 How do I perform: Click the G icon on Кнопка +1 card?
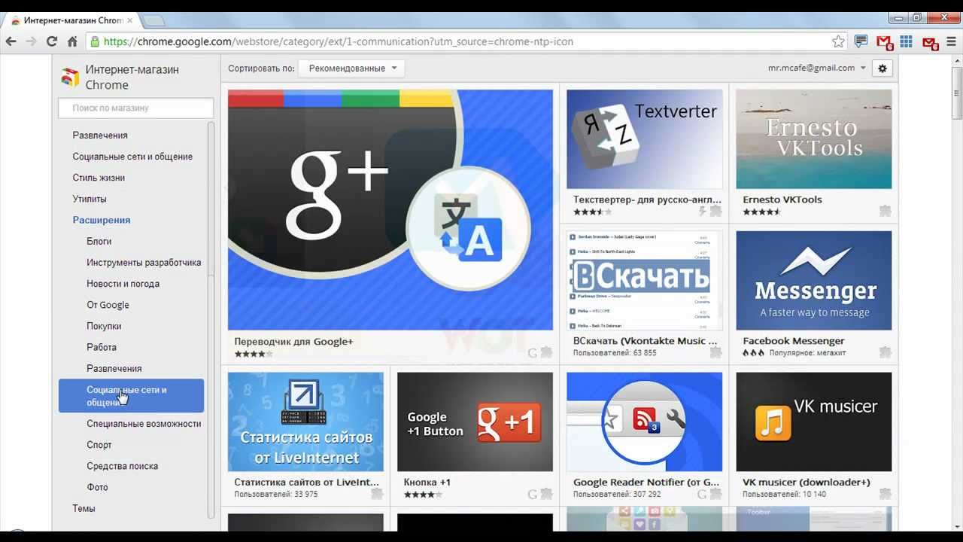click(533, 495)
